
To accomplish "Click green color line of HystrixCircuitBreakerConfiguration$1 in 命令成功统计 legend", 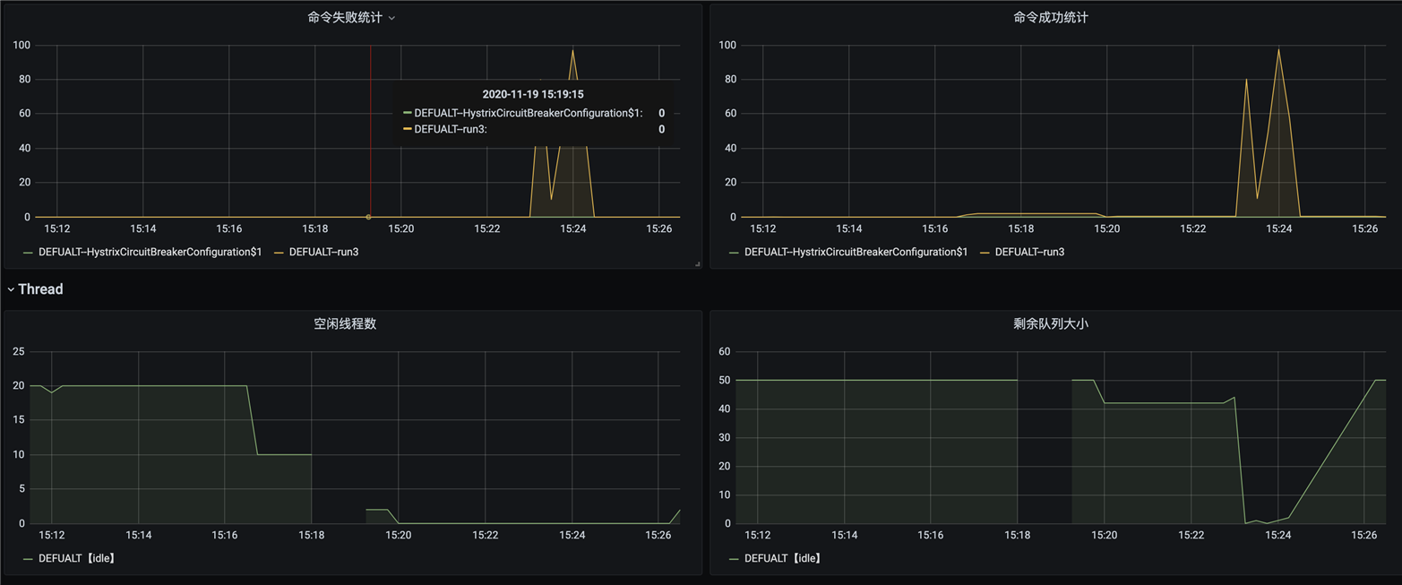I will coord(735,253).
